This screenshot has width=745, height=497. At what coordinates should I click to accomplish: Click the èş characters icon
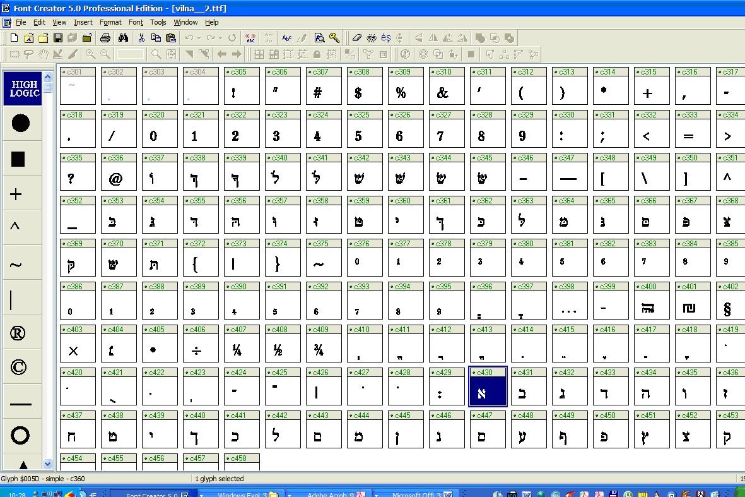pos(386,38)
